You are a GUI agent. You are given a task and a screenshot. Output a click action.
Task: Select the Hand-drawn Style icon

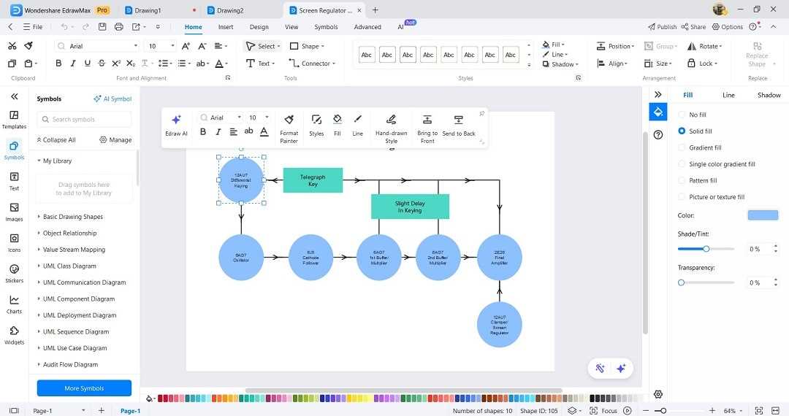pos(391,120)
